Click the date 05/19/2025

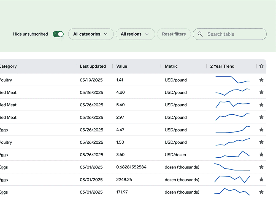(x=91, y=80)
